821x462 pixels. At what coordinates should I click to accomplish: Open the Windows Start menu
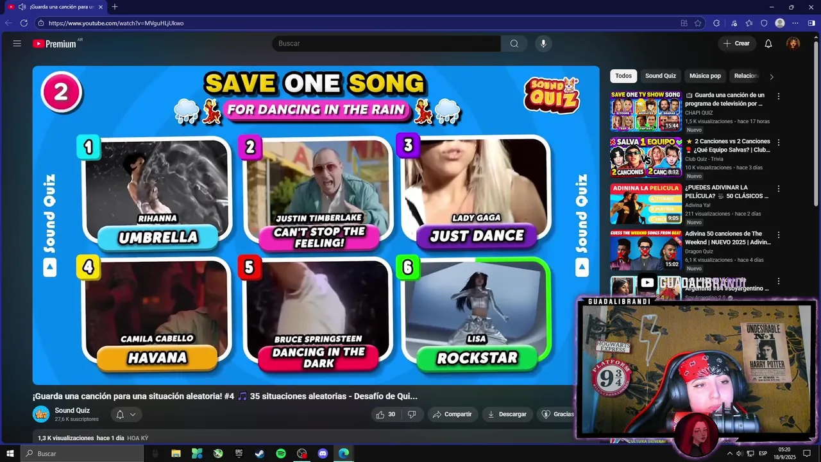(x=10, y=454)
